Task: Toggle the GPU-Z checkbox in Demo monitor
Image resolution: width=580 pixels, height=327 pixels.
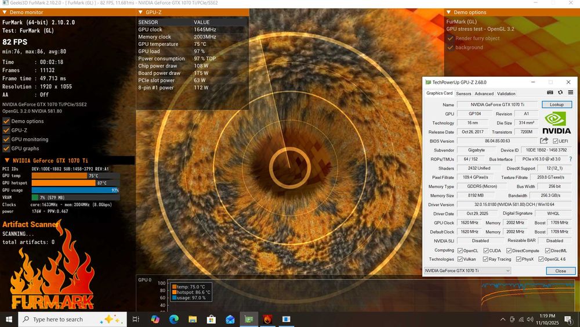Action: (x=6, y=130)
